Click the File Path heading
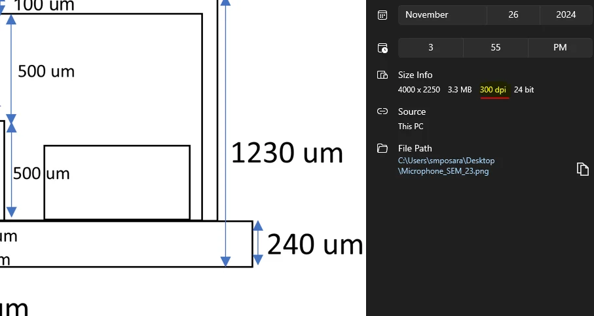This screenshot has height=316, width=594. [415, 148]
